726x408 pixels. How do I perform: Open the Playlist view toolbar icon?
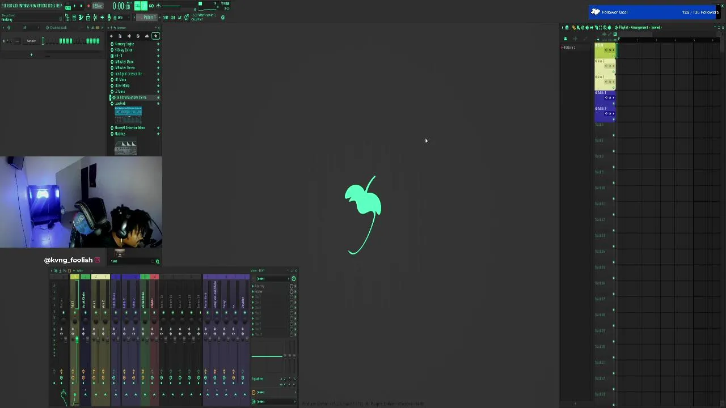point(67,18)
